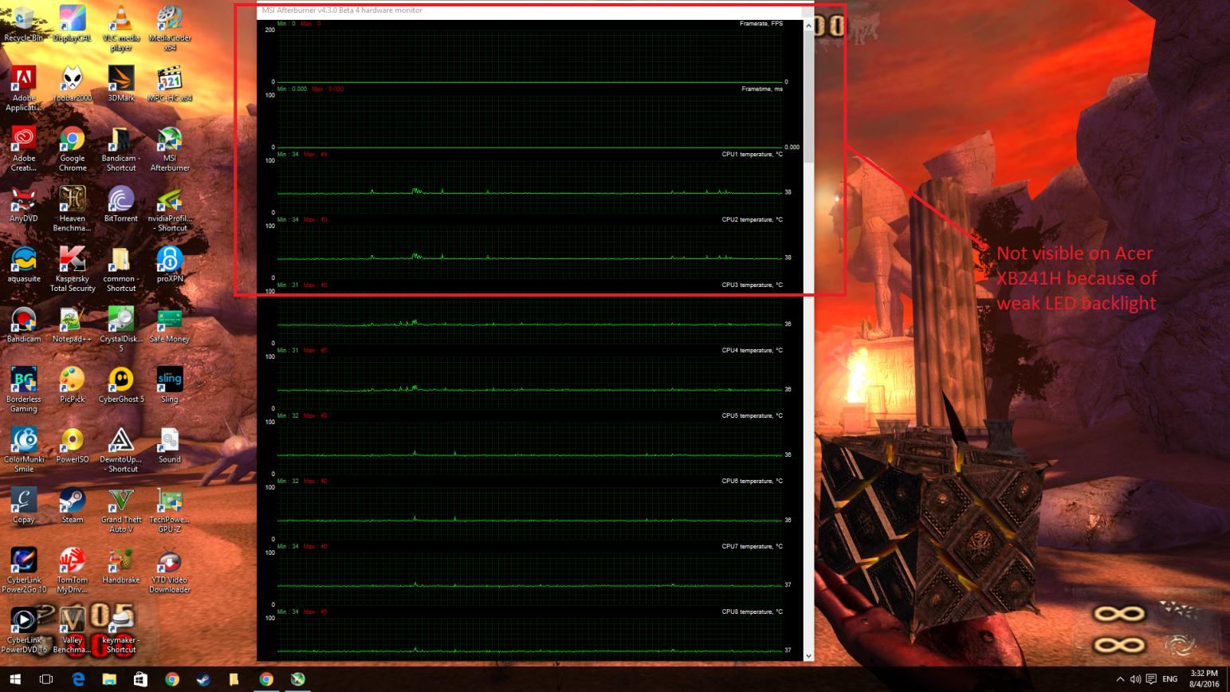Click the hardware monitor vertical scrollbar thumb
Screen dimensions: 1230x692
point(808,97)
